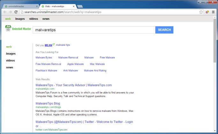Open the images tab in top navigation
Image resolution: width=218 pixels, height=134 pixels.
[x=20, y=19]
